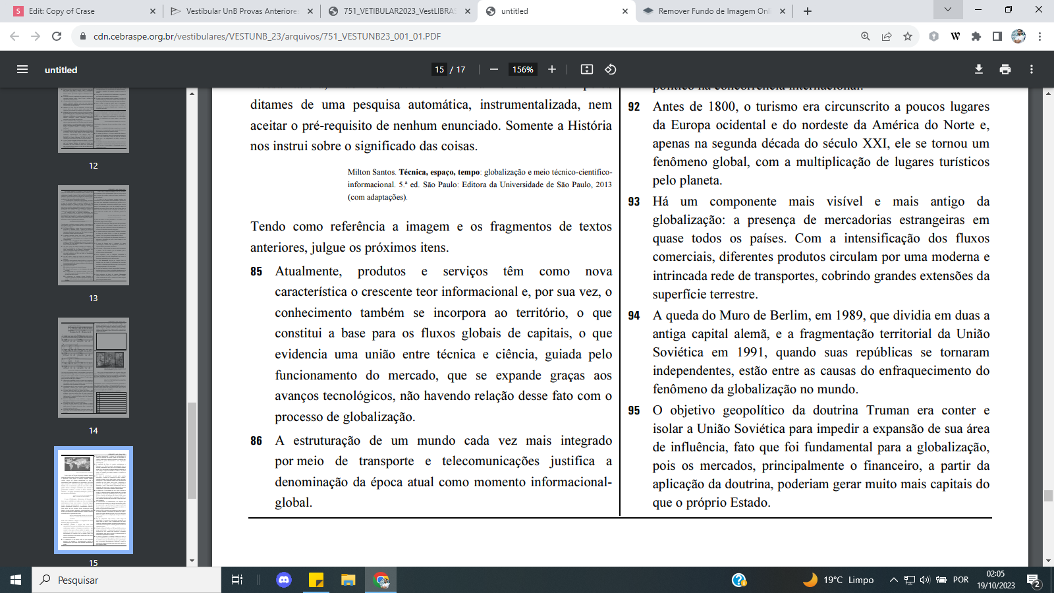Open the Windows Start menu
Image resolution: width=1054 pixels, height=593 pixels.
click(16, 580)
